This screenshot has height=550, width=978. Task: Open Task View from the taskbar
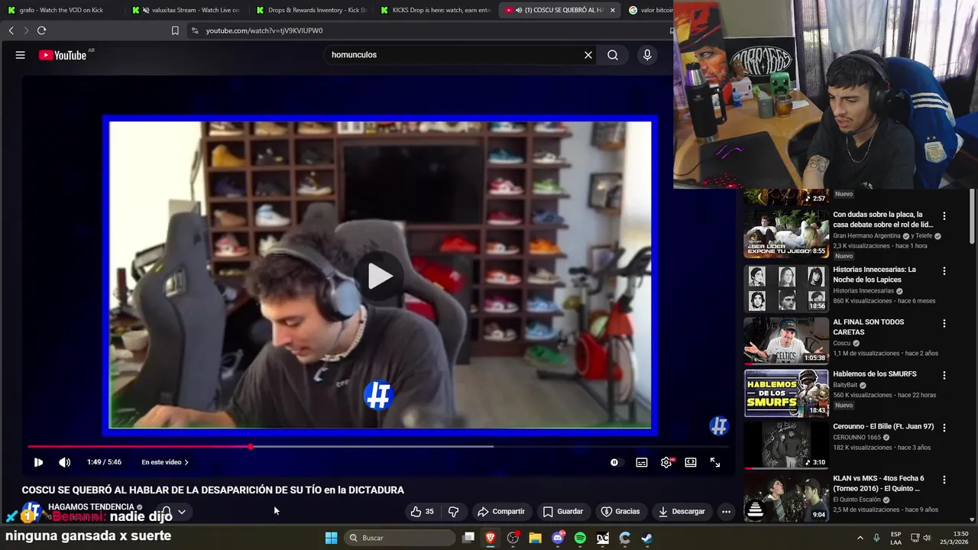468,538
